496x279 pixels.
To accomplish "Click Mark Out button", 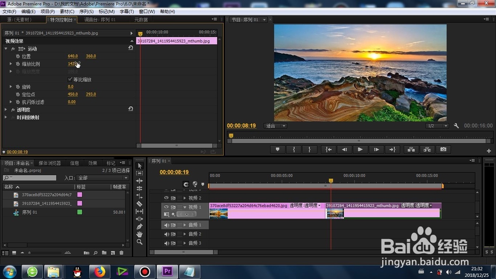I will (x=310, y=149).
